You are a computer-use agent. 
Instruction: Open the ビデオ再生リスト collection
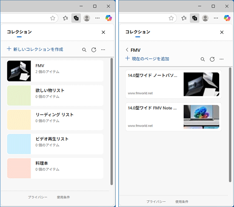(x=55, y=144)
